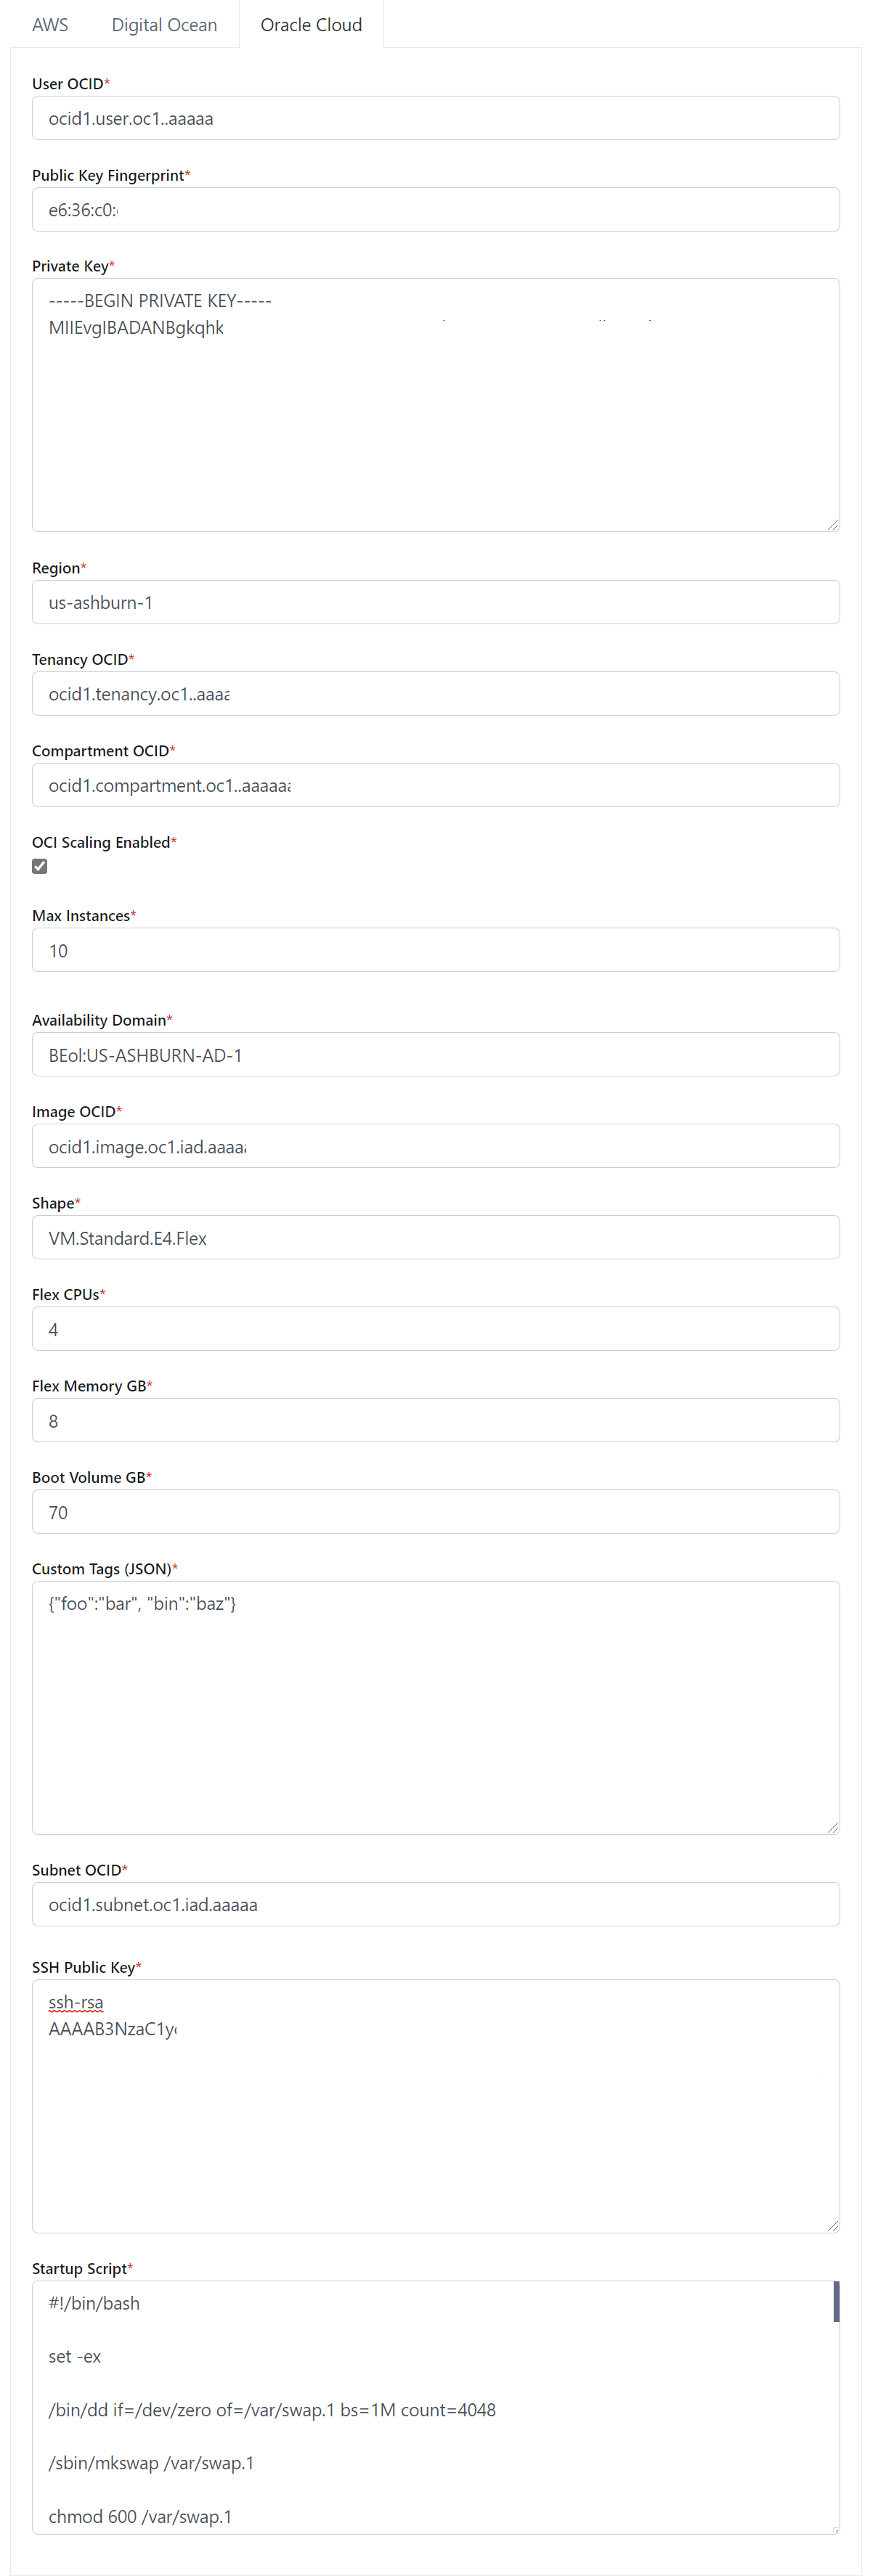Select the Region input field
The width and height of the screenshot is (878, 2576).
(x=436, y=603)
